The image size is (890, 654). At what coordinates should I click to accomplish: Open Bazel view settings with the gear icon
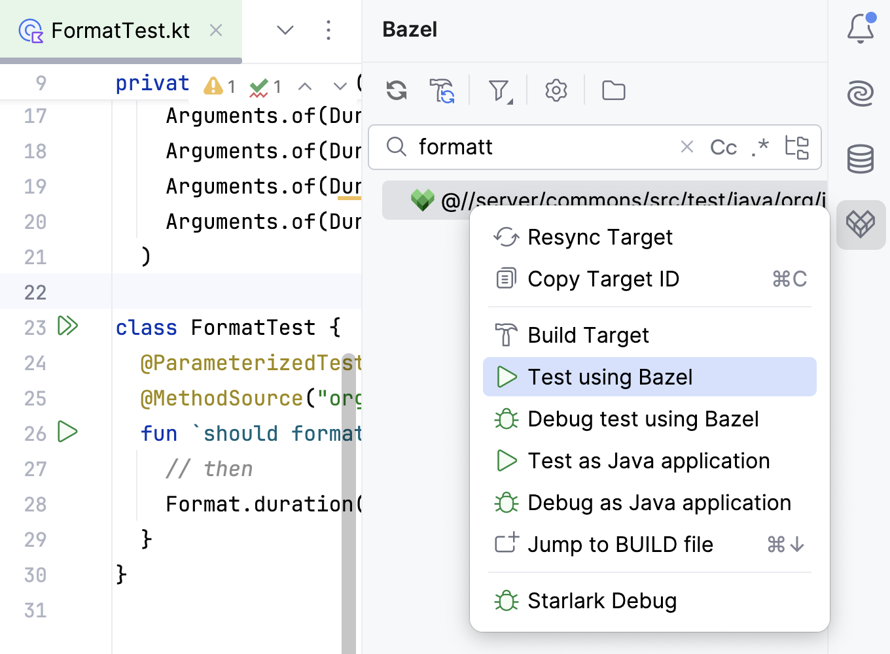tap(556, 90)
